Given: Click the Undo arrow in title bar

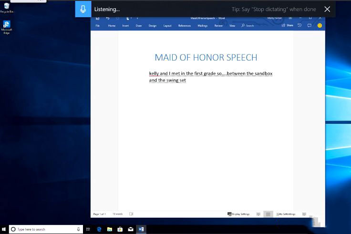Looking at the screenshot, I should point(108,18).
